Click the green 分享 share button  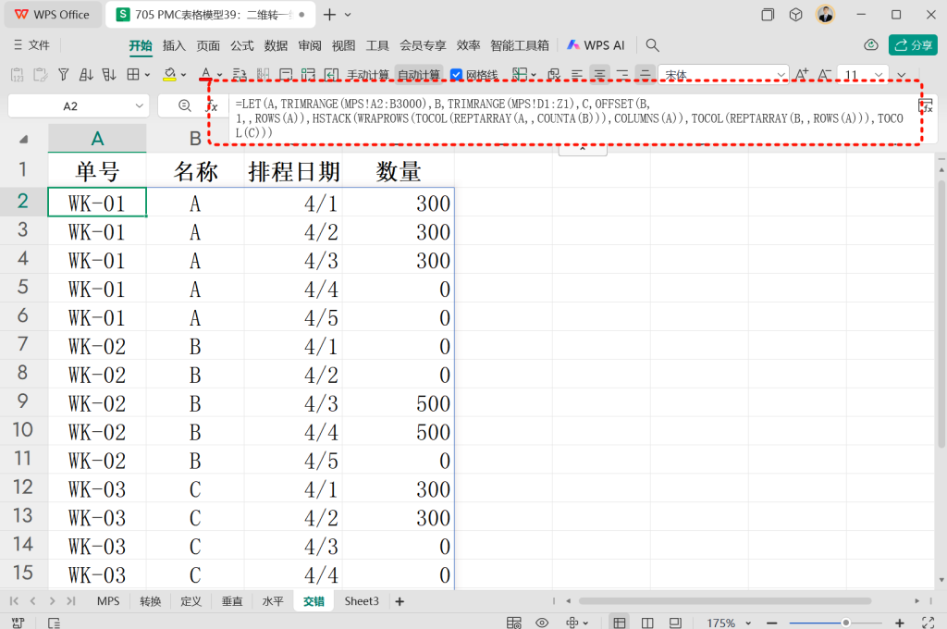click(913, 45)
